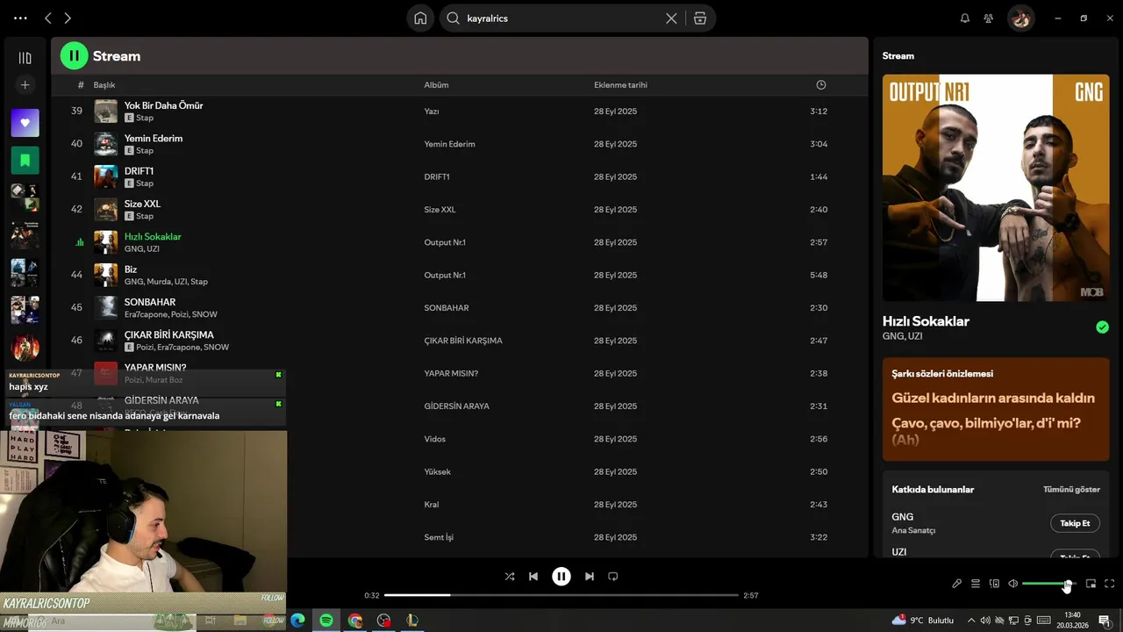Sort by duration clock column icon
This screenshot has width=1123, height=632.
point(821,85)
